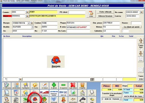The height and width of the screenshot is (103, 145).
Task: Click the STD taxes button
Action: [141, 79]
